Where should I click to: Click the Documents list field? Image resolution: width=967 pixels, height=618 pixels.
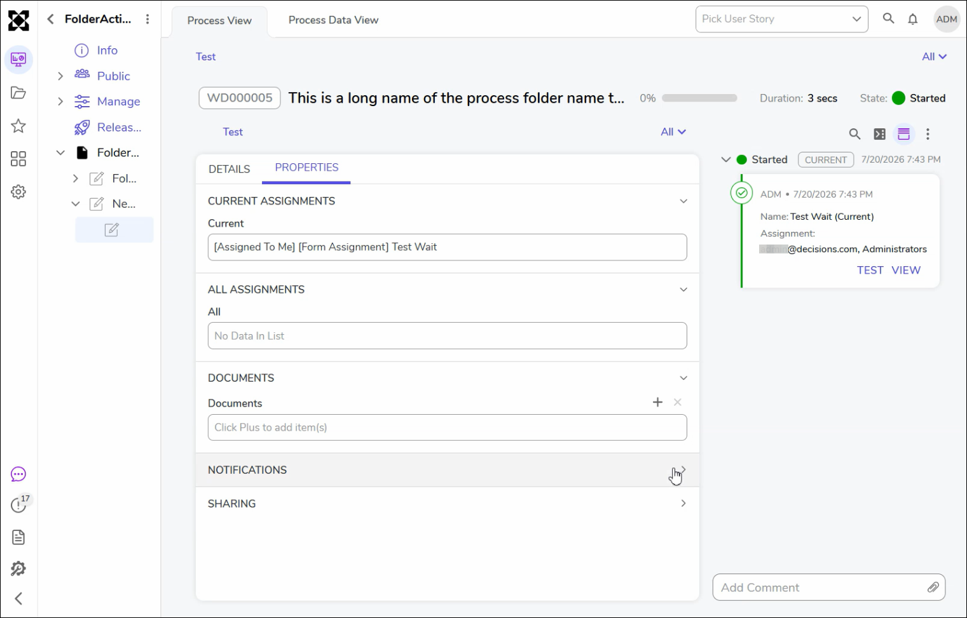pyautogui.click(x=448, y=427)
